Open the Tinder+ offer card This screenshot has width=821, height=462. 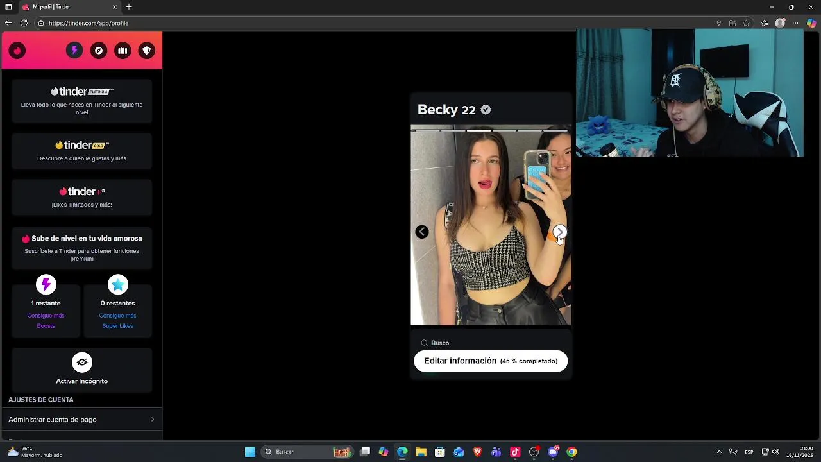tap(82, 197)
